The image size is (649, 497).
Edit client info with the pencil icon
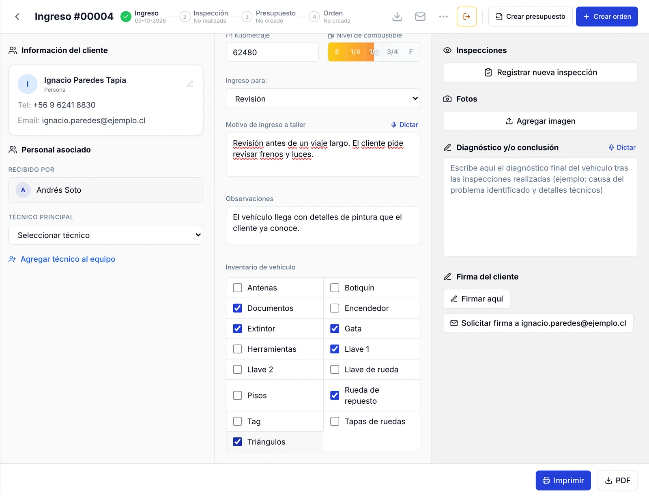pyautogui.click(x=190, y=84)
